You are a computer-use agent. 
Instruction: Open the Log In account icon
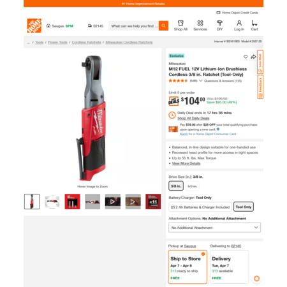point(239,26)
